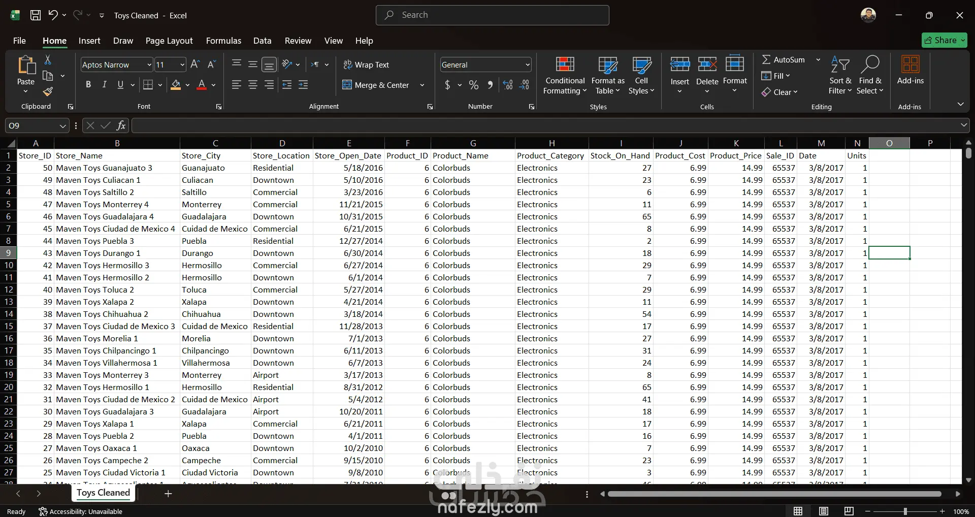Click the Borders icon

click(148, 85)
